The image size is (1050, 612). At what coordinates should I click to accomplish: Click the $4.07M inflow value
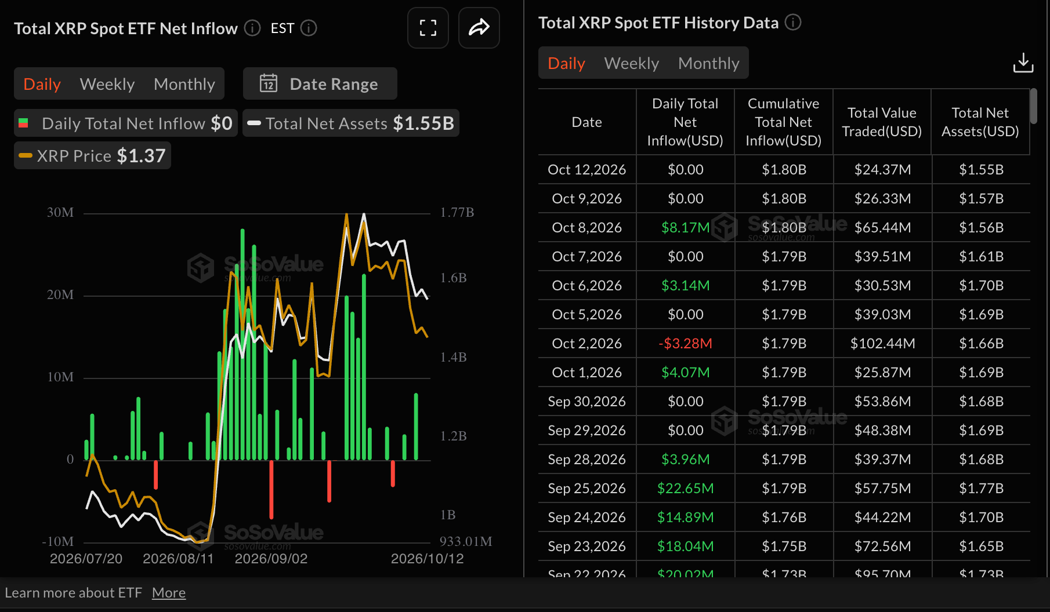[685, 372]
